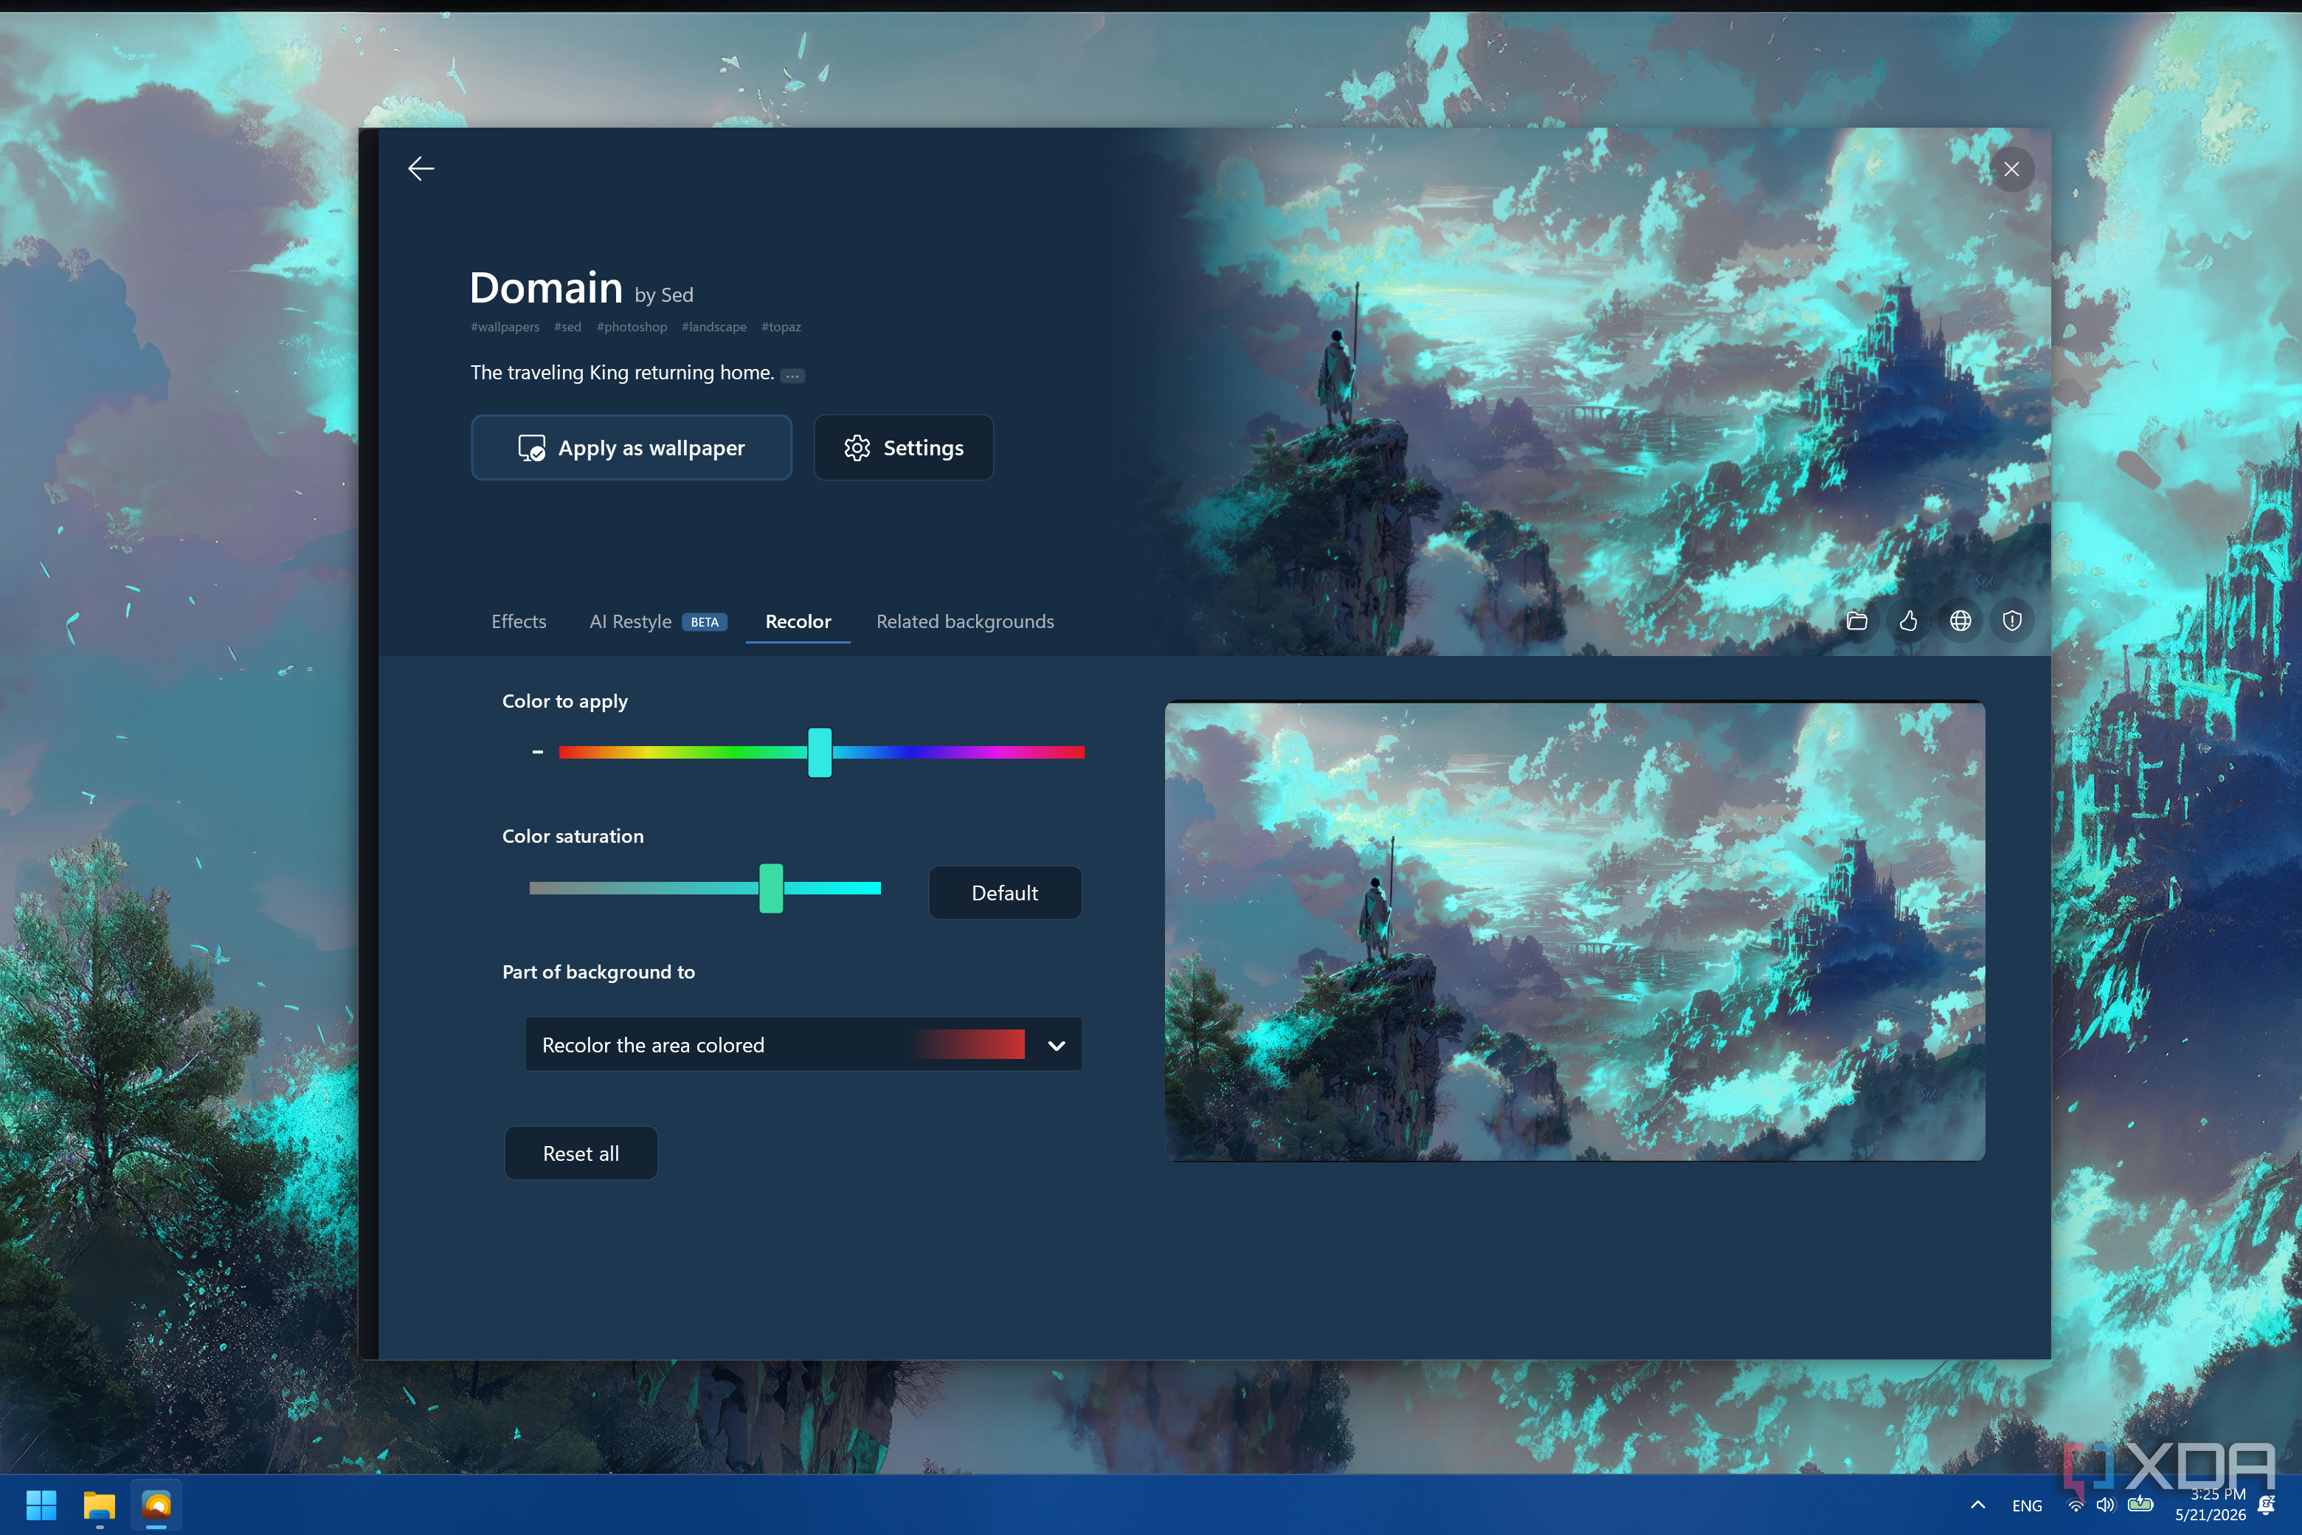
Task: Click the #sed tag
Action: click(567, 327)
